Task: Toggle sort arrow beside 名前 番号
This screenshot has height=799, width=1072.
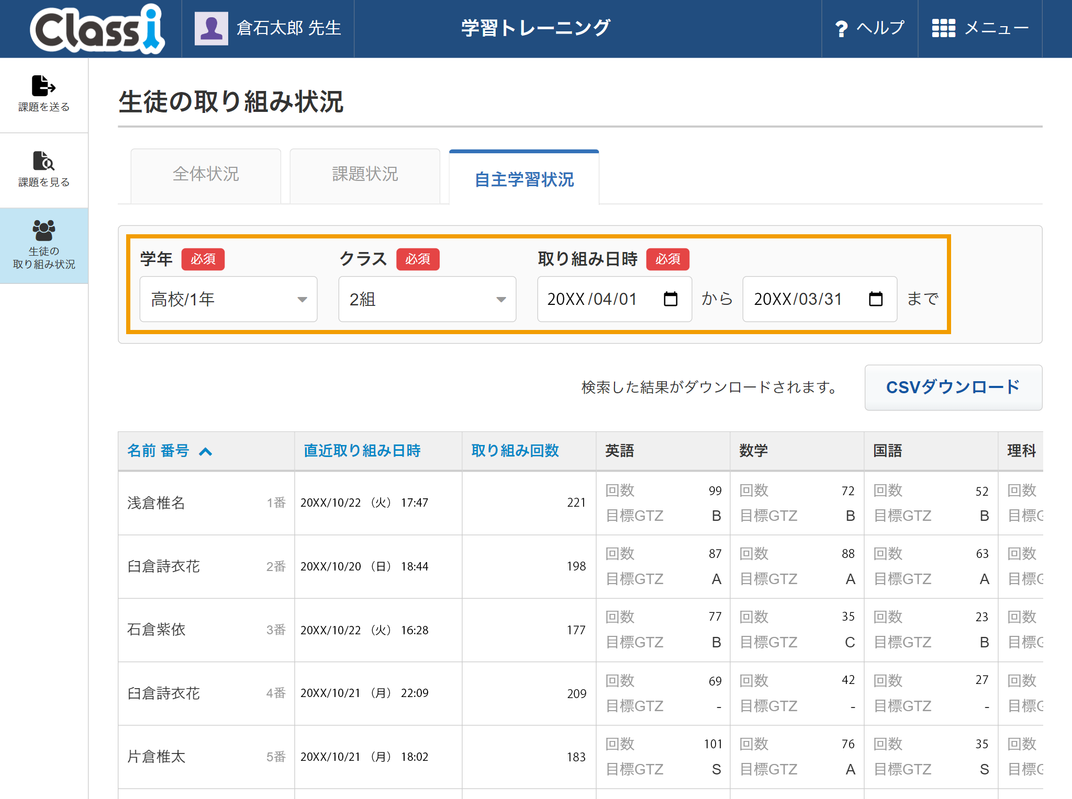Action: click(206, 452)
